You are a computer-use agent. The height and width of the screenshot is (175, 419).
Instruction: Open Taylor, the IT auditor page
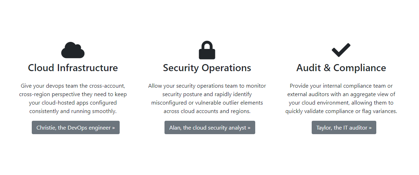pos(344,127)
